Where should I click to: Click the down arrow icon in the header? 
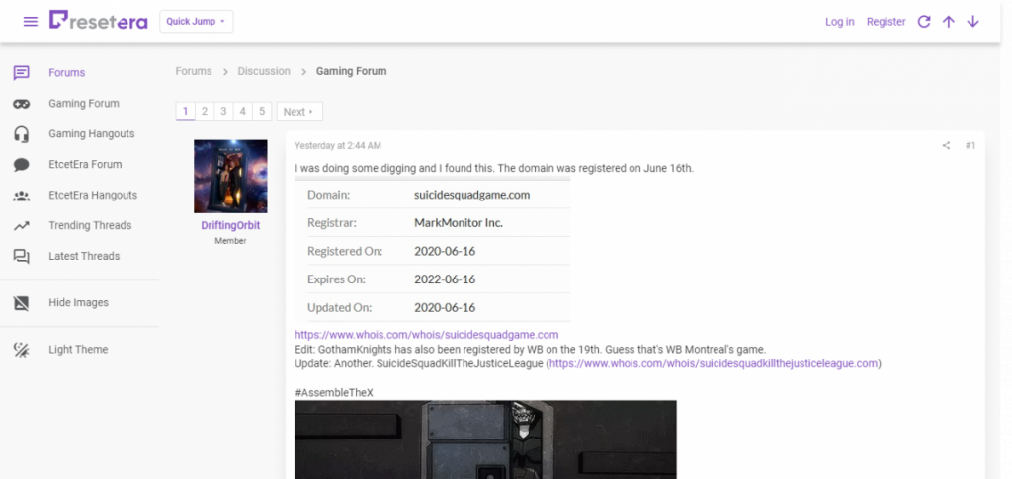tap(972, 22)
